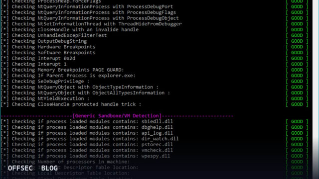Viewport: 319px width, 179px height.
Task: Select the SeDebugPrivilege check line
Action: tap(45, 82)
